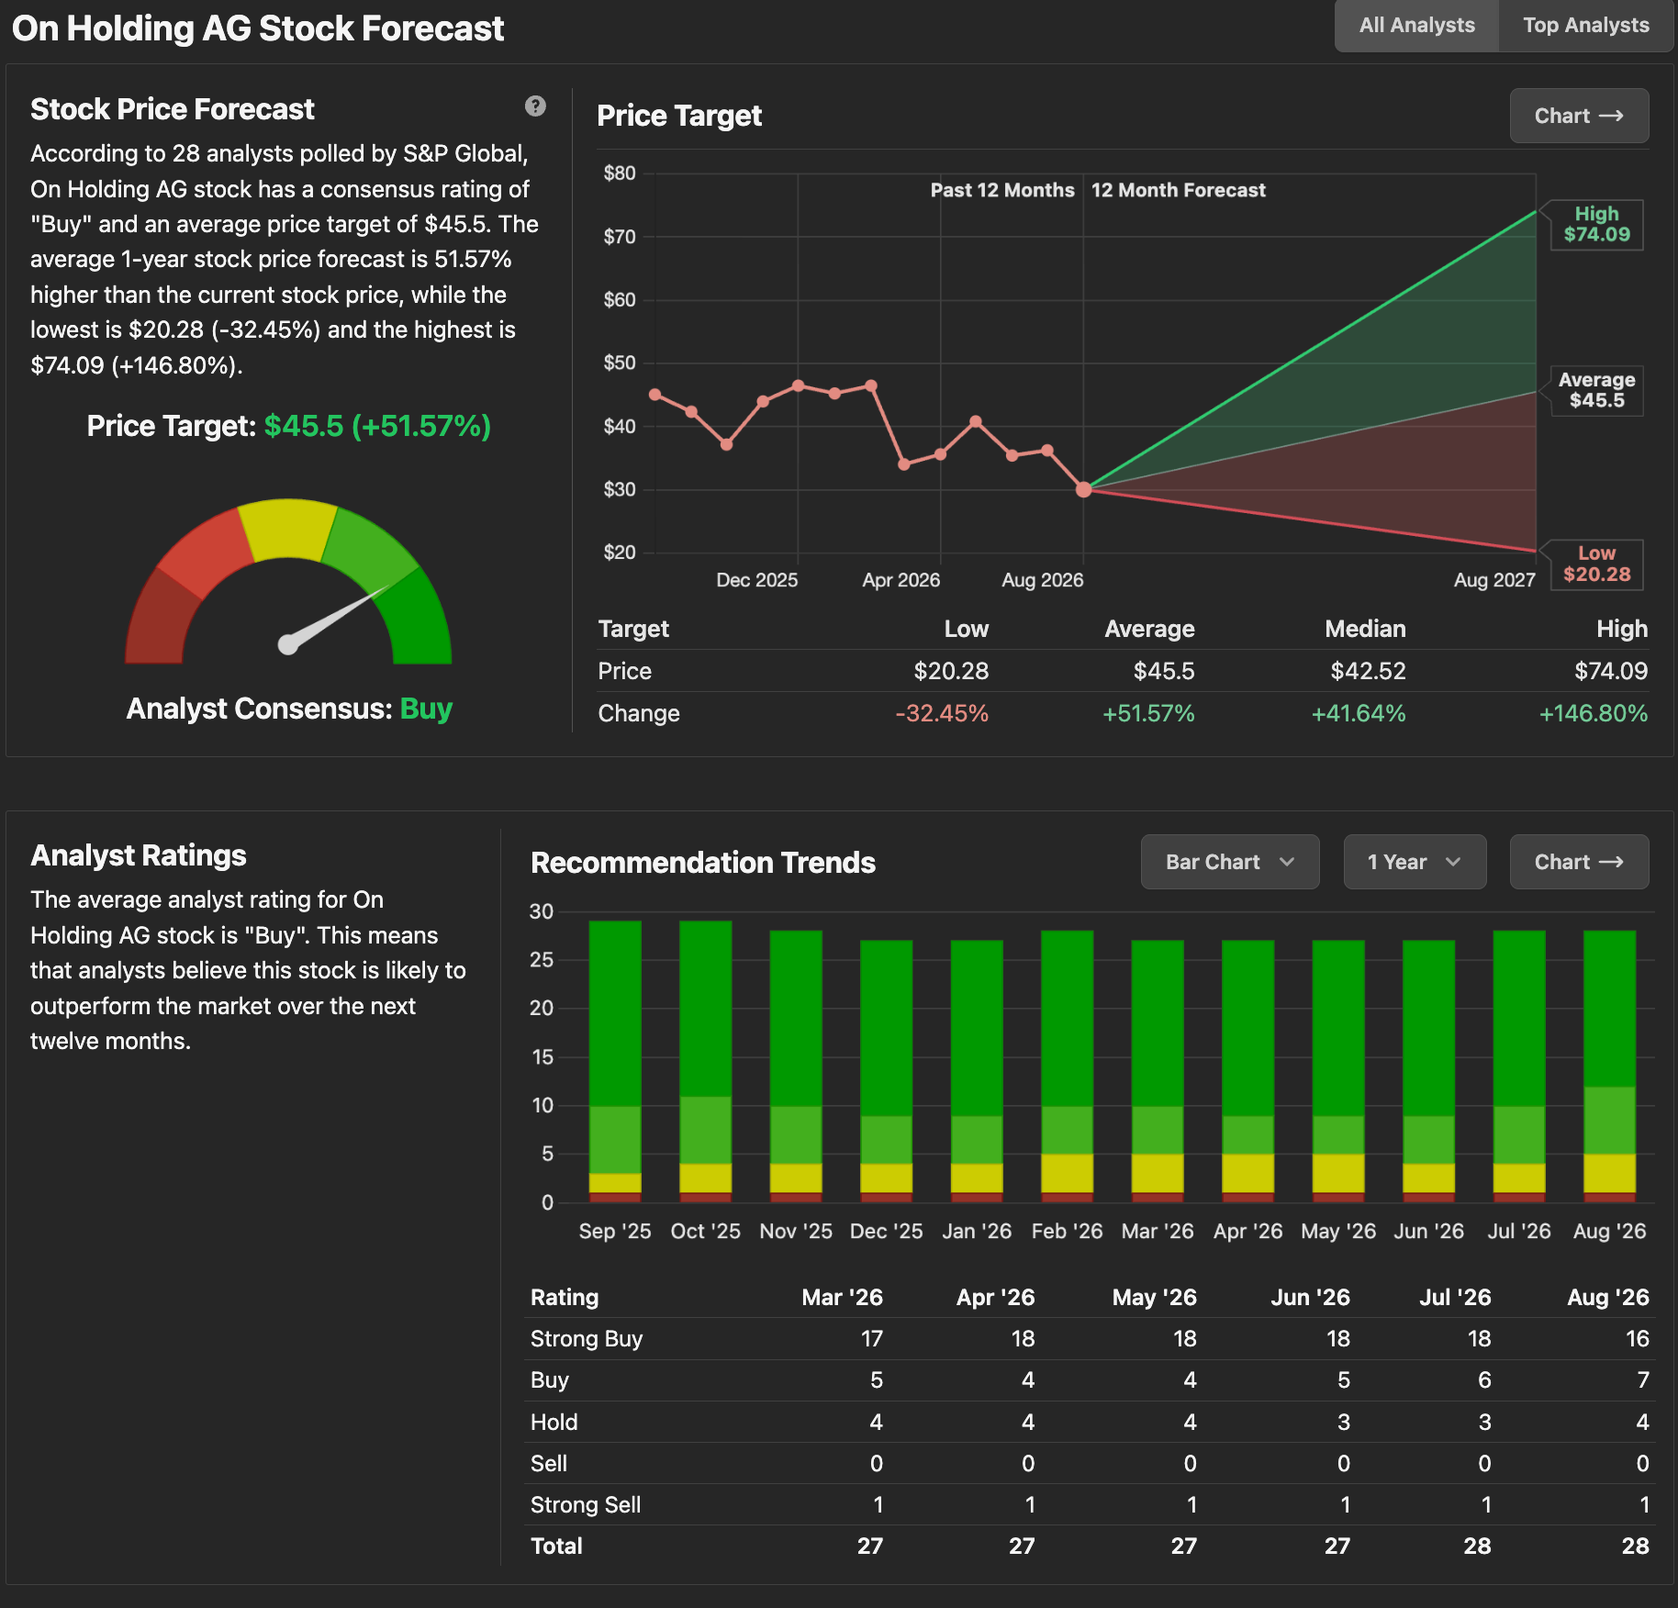Click the Strong Buy count 16 for Aug '26
Viewport: 1678px width, 1608px height.
tap(1638, 1339)
